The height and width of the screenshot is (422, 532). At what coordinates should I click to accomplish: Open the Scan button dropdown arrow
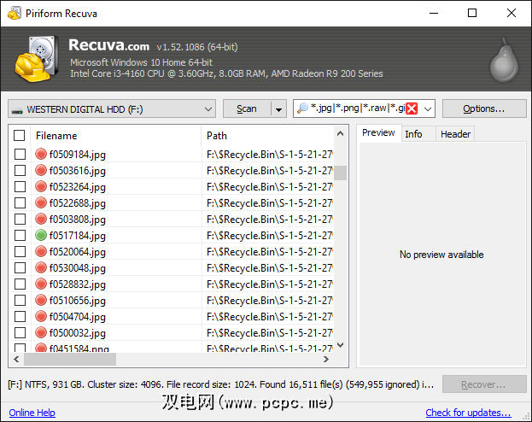(x=279, y=109)
